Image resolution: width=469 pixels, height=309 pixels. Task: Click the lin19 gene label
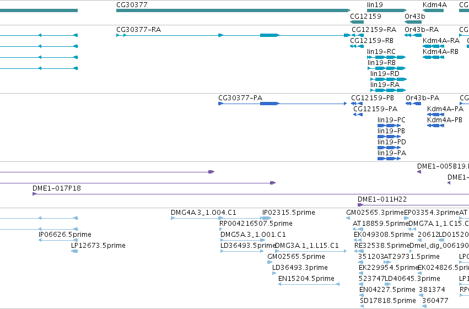click(x=375, y=5)
